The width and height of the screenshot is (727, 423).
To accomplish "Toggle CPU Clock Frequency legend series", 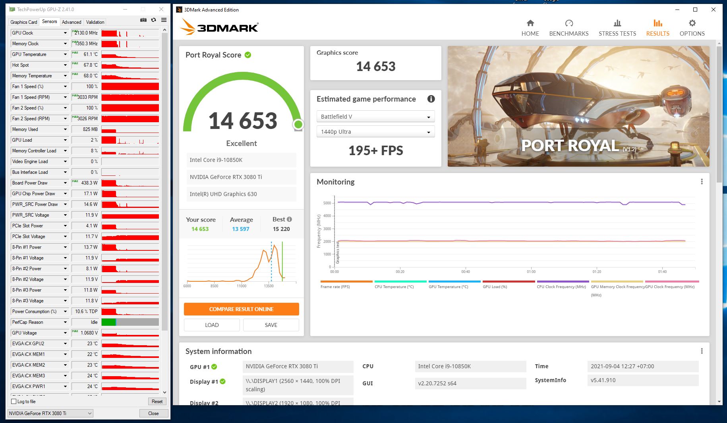I will (563, 285).
